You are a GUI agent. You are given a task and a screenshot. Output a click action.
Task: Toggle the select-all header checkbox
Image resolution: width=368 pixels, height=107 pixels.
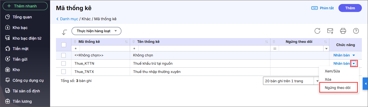tap(64, 45)
